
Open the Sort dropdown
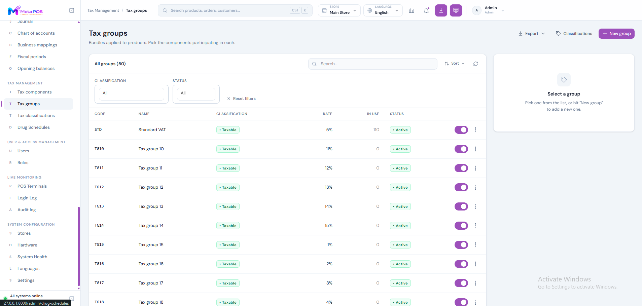click(x=455, y=64)
